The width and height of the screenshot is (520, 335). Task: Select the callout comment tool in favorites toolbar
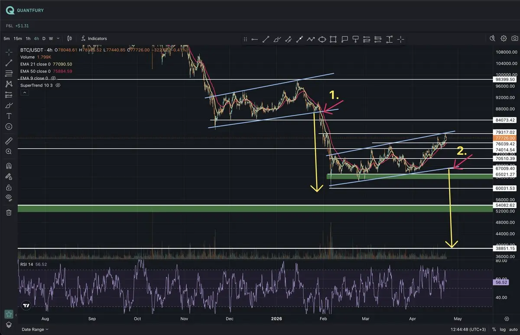tap(344, 39)
